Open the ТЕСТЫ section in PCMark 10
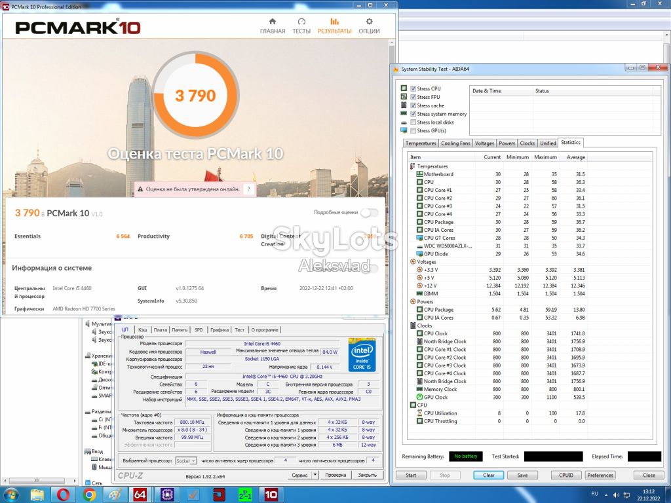The width and height of the screenshot is (671, 503). pyautogui.click(x=301, y=26)
